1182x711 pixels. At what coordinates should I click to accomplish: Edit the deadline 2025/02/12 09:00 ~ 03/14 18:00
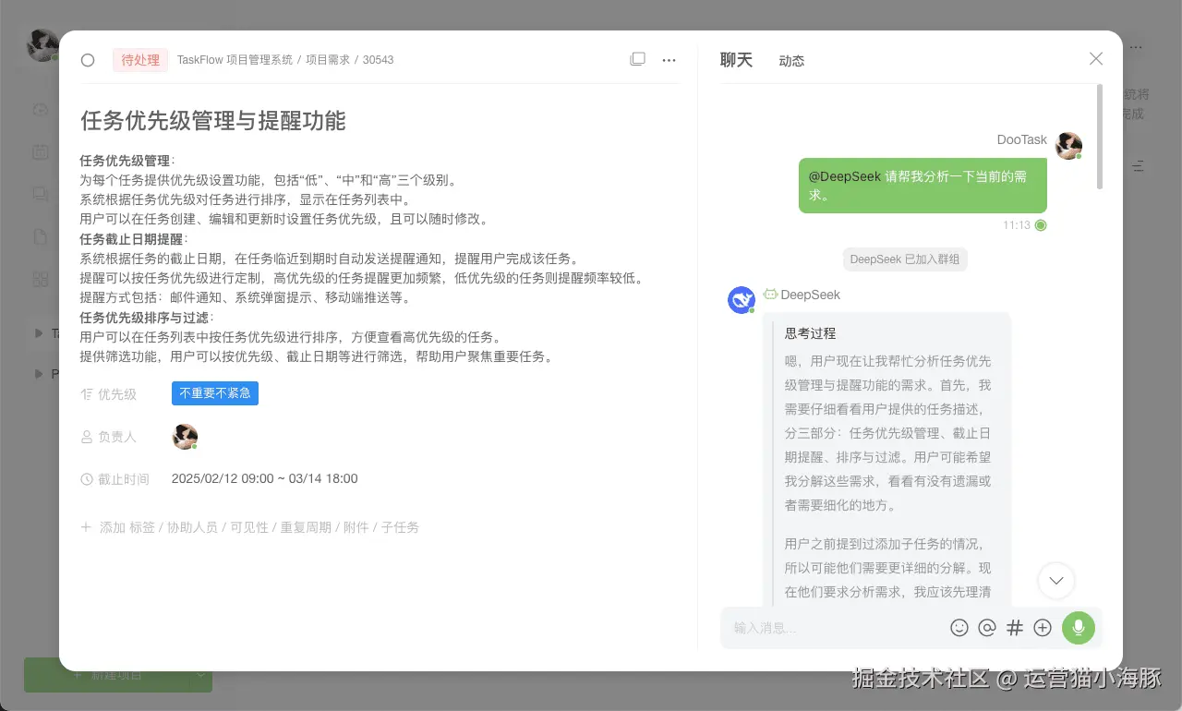265,478
